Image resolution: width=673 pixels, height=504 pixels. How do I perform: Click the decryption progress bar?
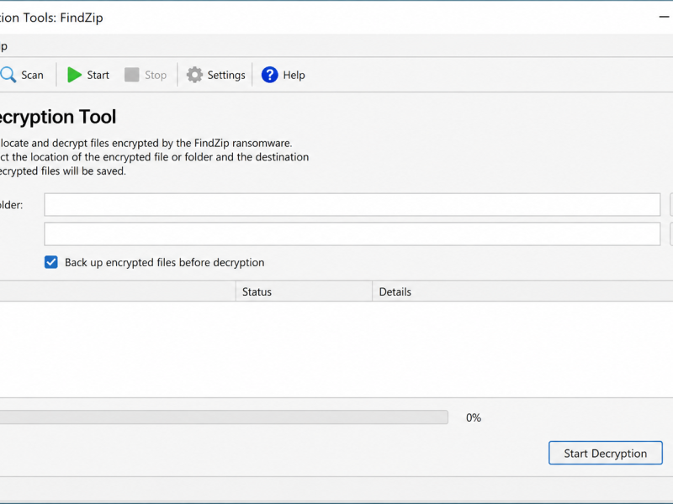(224, 417)
